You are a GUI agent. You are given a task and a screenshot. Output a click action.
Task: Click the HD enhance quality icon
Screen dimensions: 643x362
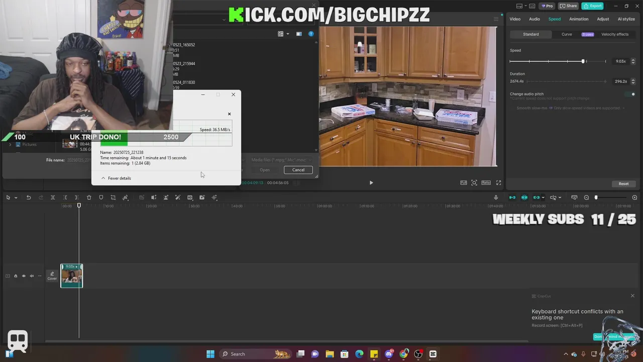point(190,198)
